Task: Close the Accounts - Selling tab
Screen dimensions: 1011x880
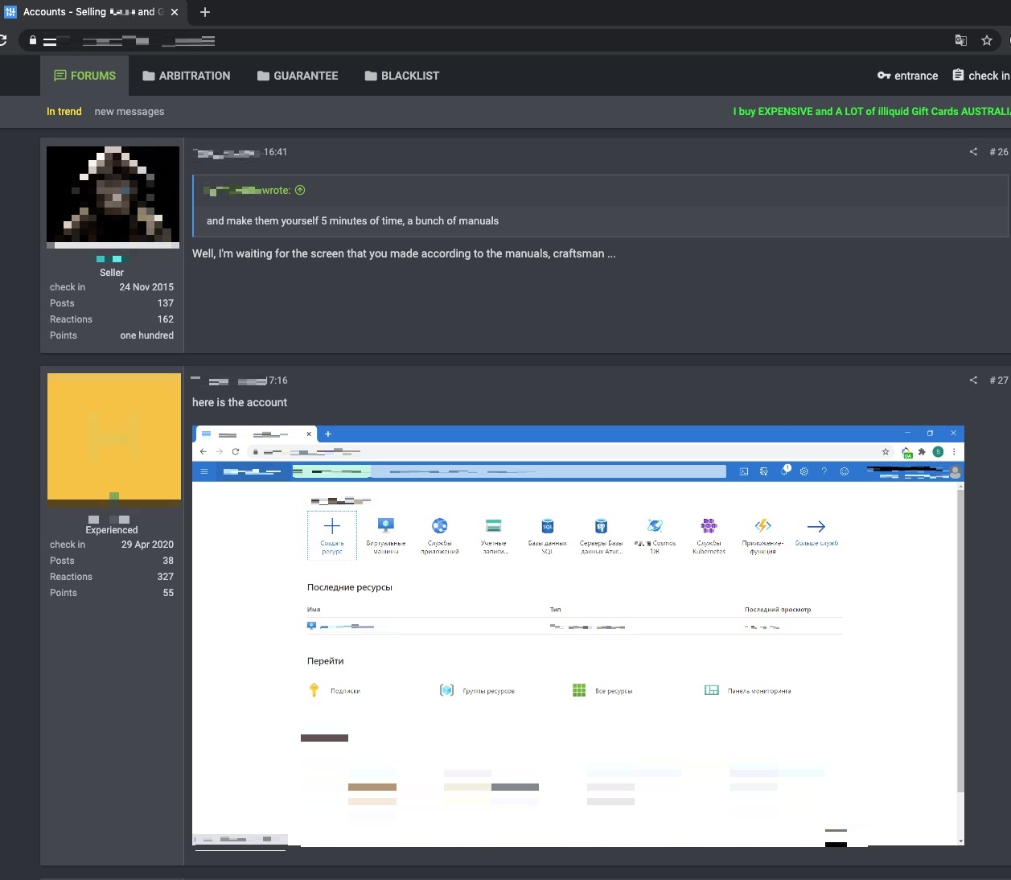Action: point(175,12)
